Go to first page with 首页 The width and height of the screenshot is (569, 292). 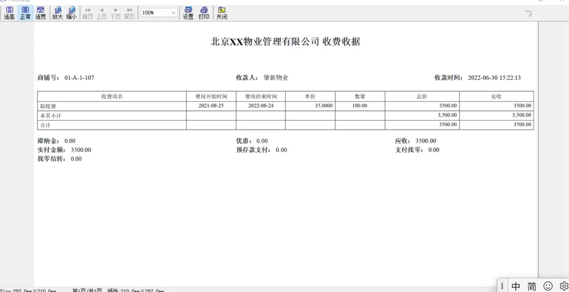(x=87, y=13)
